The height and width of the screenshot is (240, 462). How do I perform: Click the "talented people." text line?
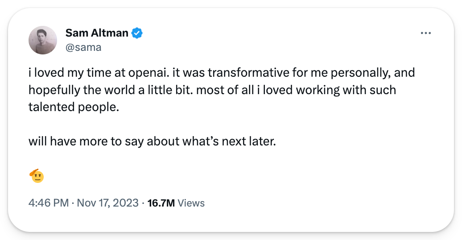point(74,107)
